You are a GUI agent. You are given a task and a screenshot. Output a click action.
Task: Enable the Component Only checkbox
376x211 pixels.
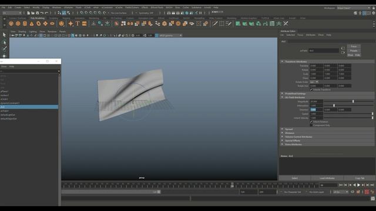[311, 125]
